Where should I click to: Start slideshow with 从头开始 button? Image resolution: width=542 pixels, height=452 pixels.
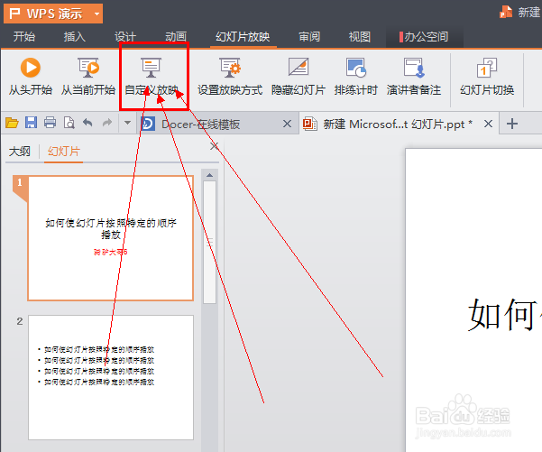pos(31,77)
